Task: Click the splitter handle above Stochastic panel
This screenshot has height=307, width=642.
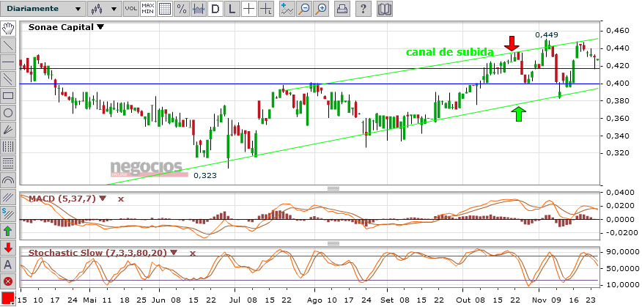Action: click(333, 243)
